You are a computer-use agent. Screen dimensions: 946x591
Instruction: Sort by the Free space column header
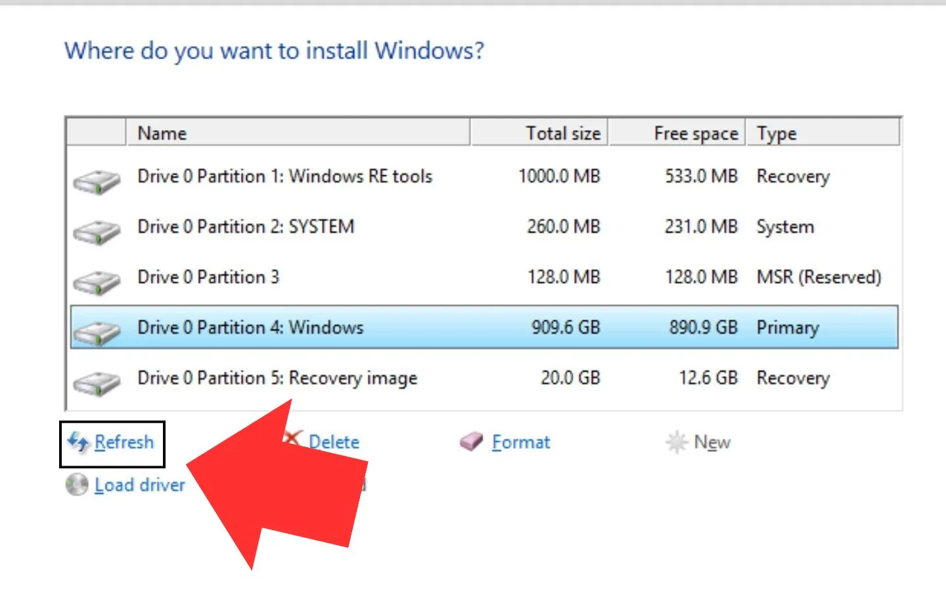pyautogui.click(x=677, y=133)
